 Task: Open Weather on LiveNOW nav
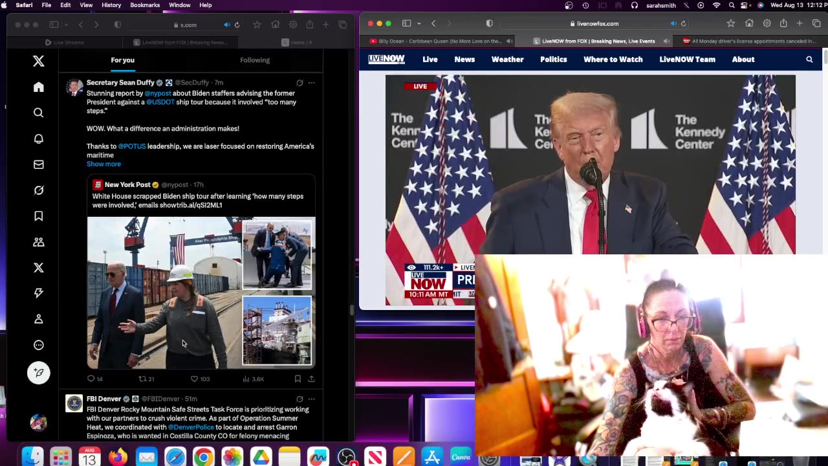[508, 60]
